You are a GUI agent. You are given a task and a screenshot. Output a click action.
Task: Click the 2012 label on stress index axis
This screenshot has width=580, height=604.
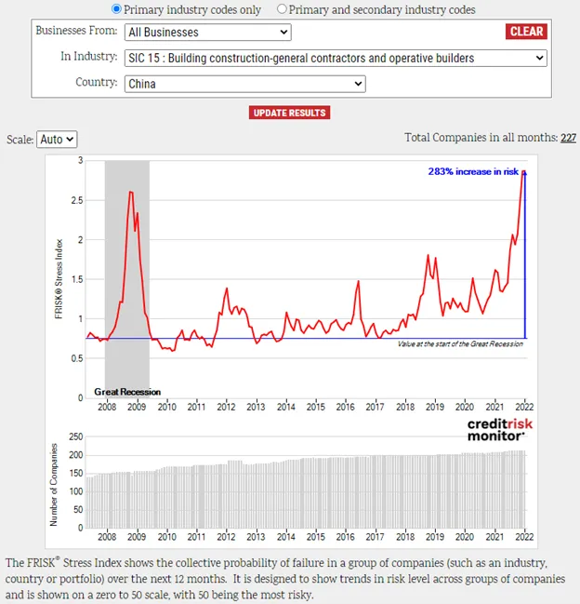[226, 407]
